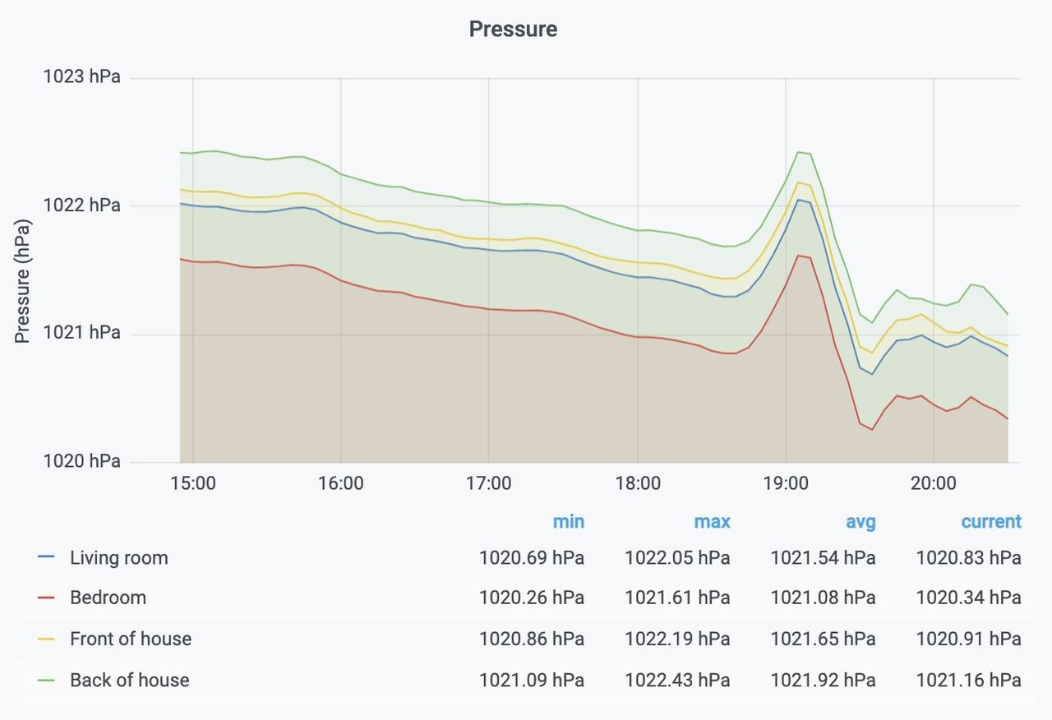Click the Pressure (hPa) vertical axis title
The width and height of the screenshot is (1052, 720).
click(23, 281)
